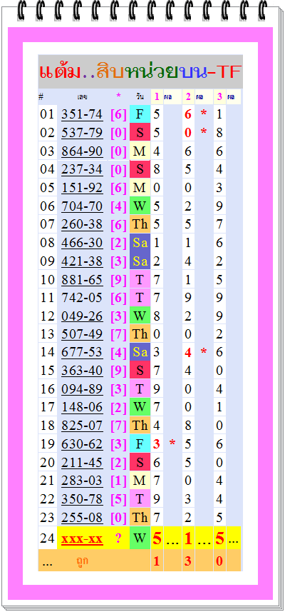Click the magenta asterisk column header
The width and height of the screenshot is (285, 612).
[118, 96]
